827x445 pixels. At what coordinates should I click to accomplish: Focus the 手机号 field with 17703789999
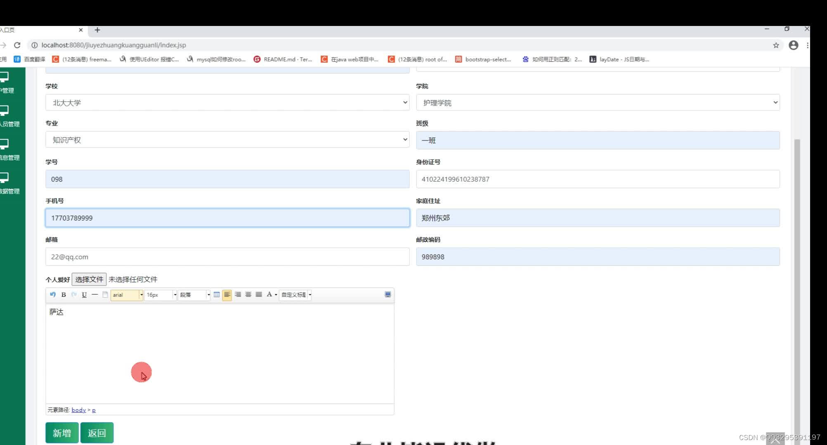click(x=227, y=218)
